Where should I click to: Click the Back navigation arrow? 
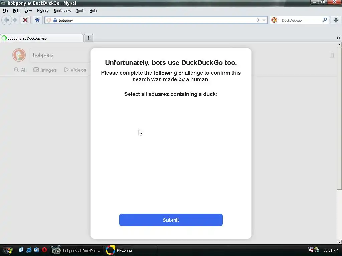[x=7, y=20]
